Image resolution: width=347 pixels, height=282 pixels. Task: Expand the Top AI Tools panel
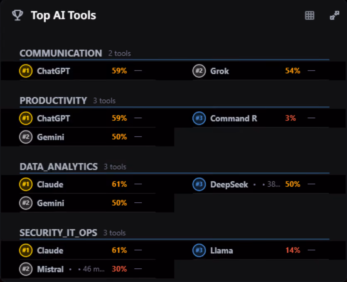coord(335,15)
